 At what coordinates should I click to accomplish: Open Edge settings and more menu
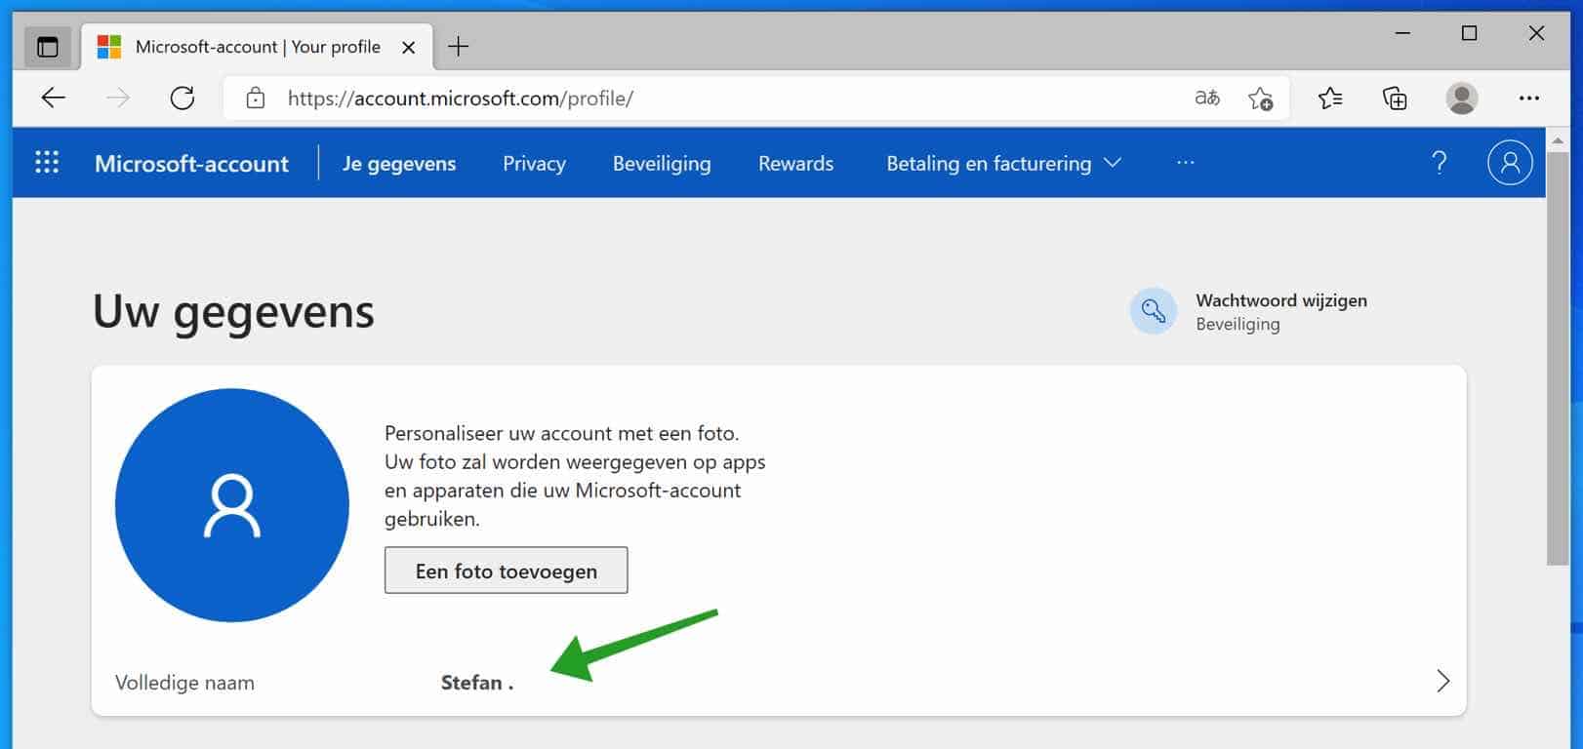1528,98
